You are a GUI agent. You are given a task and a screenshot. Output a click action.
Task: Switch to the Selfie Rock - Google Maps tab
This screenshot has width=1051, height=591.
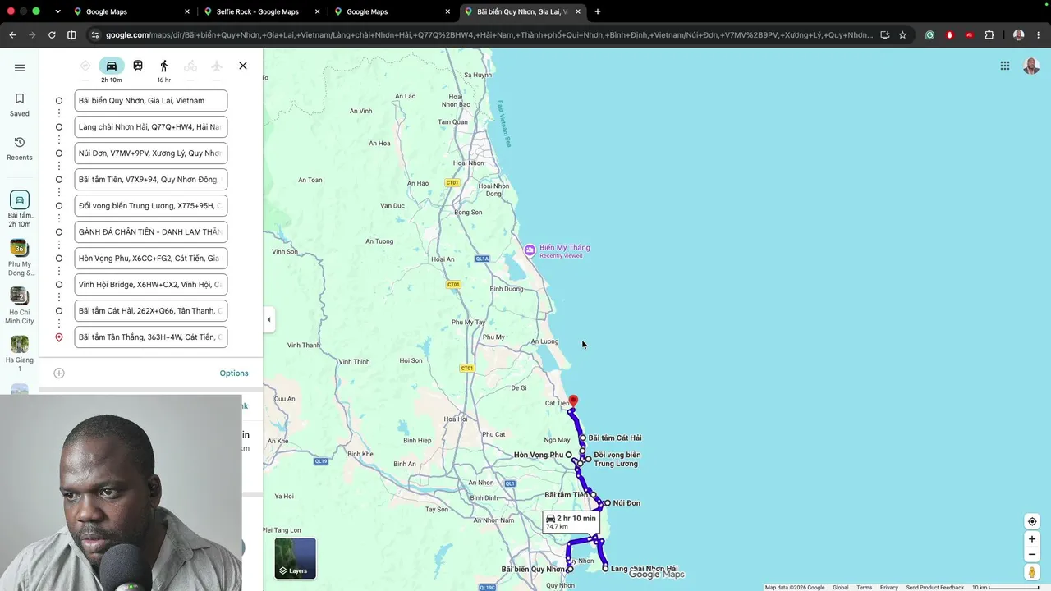[x=261, y=11]
